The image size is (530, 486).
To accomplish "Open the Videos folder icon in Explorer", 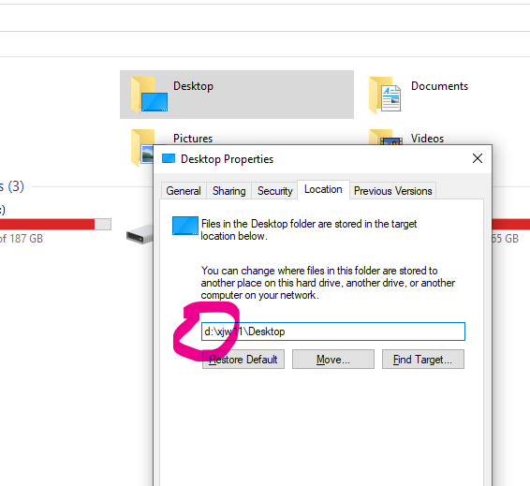I will (386, 137).
